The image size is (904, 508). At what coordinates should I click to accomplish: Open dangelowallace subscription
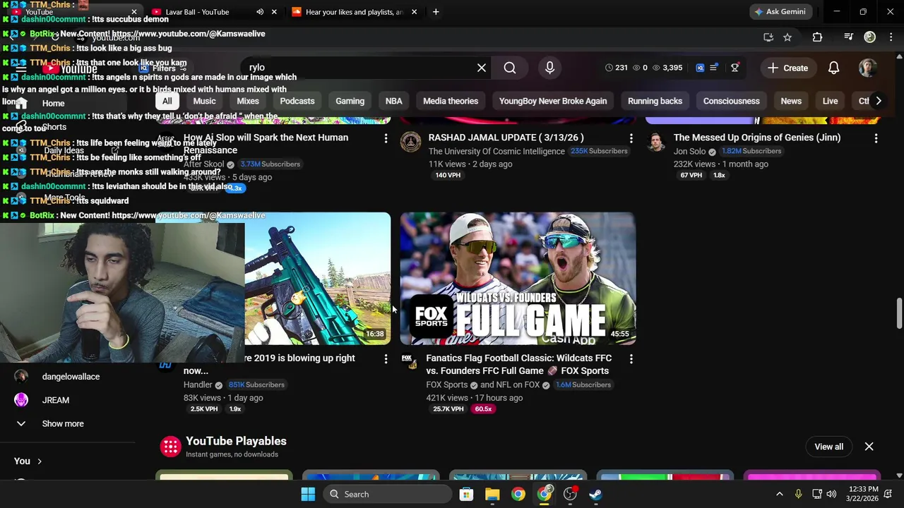[71, 377]
